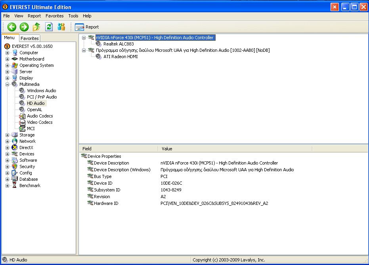Click the Audio Codecs icon
This screenshot has width=369, height=265.
[22, 116]
